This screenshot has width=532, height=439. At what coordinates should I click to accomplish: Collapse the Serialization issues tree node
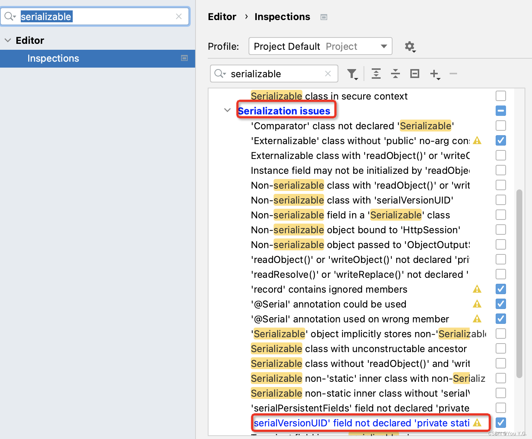coord(227,110)
